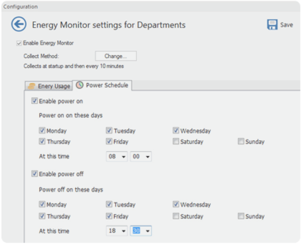Click the Enery Usage tab icon
Screen dimensions: 301x245
[31, 86]
